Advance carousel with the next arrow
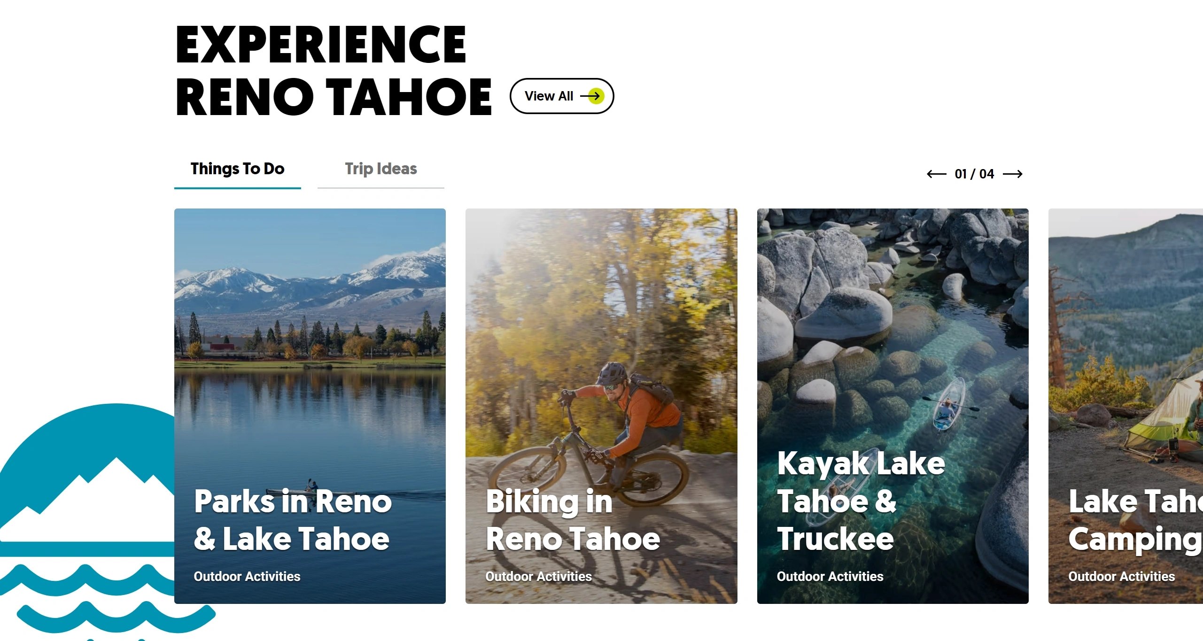Viewport: 1203px width, 641px height. click(x=1013, y=174)
